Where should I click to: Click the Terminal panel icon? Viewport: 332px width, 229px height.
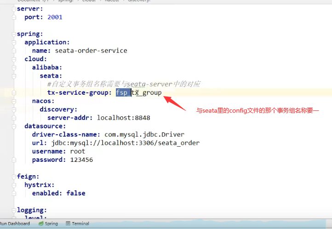click(68, 223)
